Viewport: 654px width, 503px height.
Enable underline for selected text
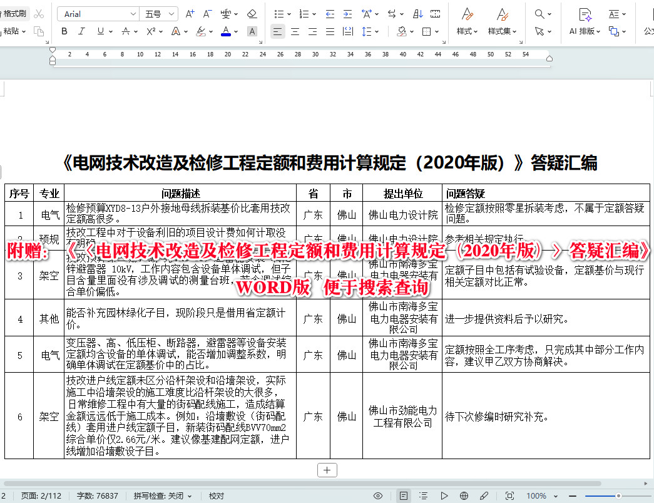click(x=100, y=30)
